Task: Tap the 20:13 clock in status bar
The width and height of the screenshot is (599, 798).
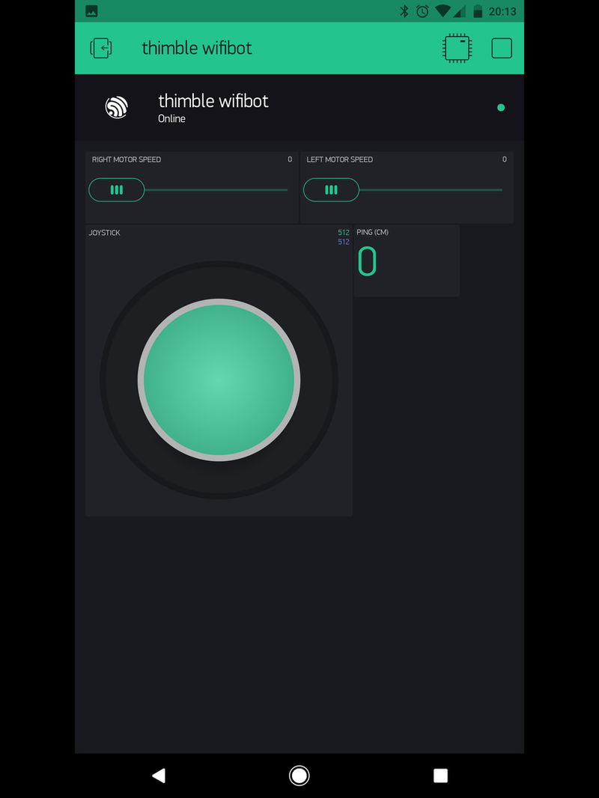Action: 502,11
